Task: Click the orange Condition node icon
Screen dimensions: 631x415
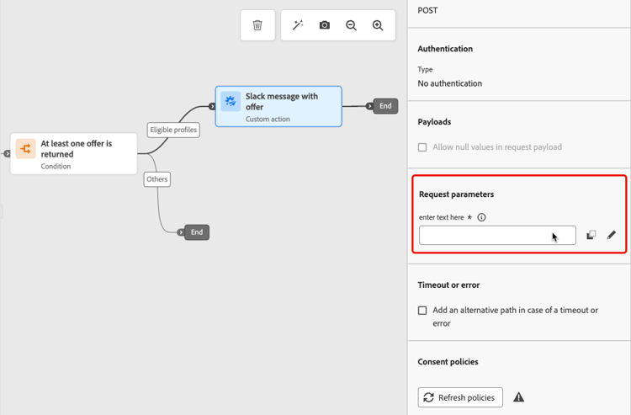Action: coord(26,149)
